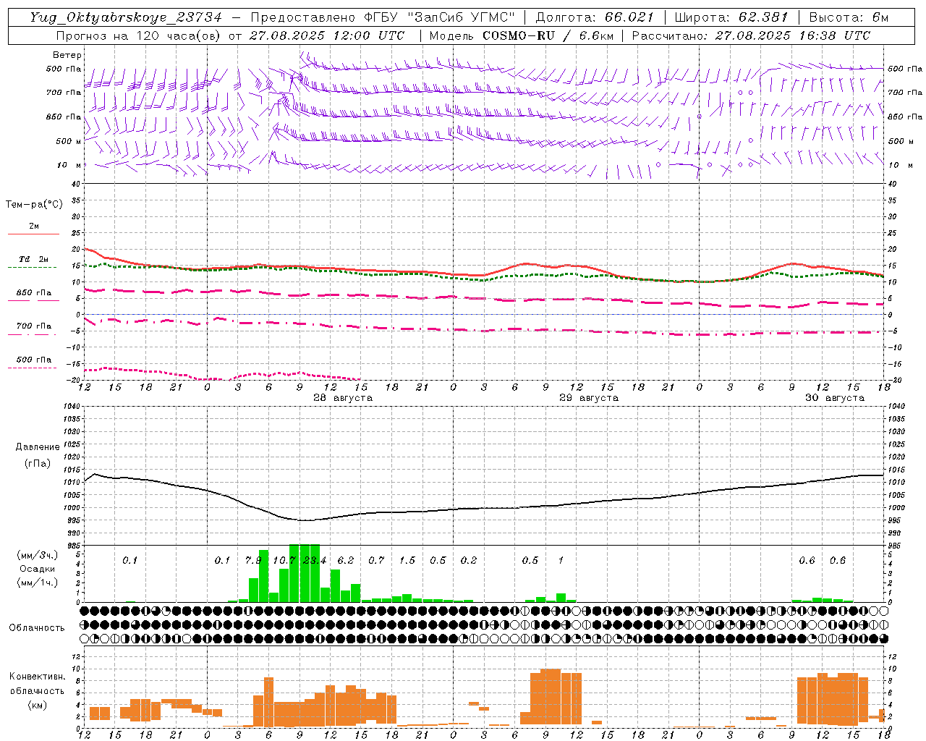Click the red 2м temperature legend line

tap(33, 234)
